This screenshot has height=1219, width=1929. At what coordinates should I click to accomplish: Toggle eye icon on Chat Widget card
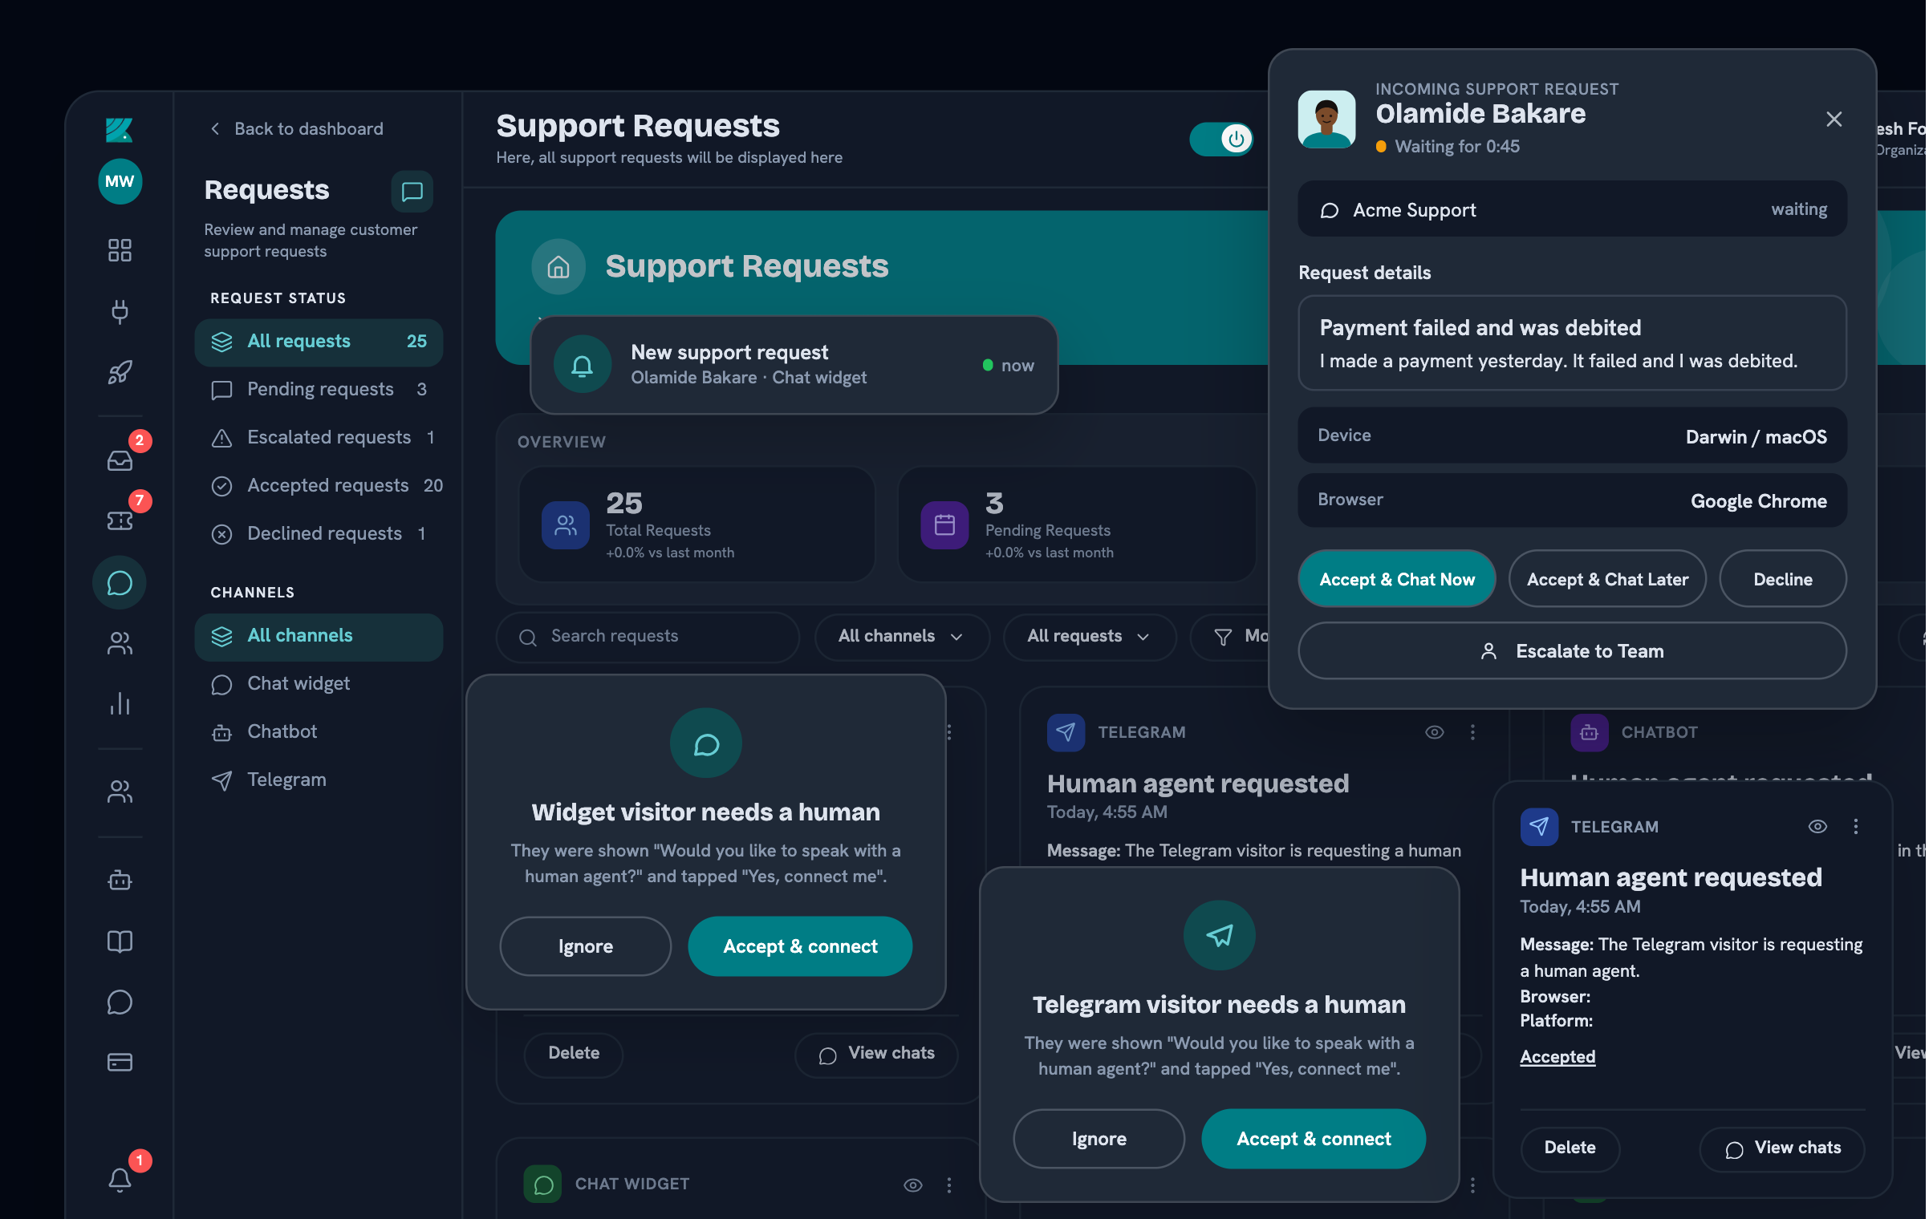click(913, 1185)
